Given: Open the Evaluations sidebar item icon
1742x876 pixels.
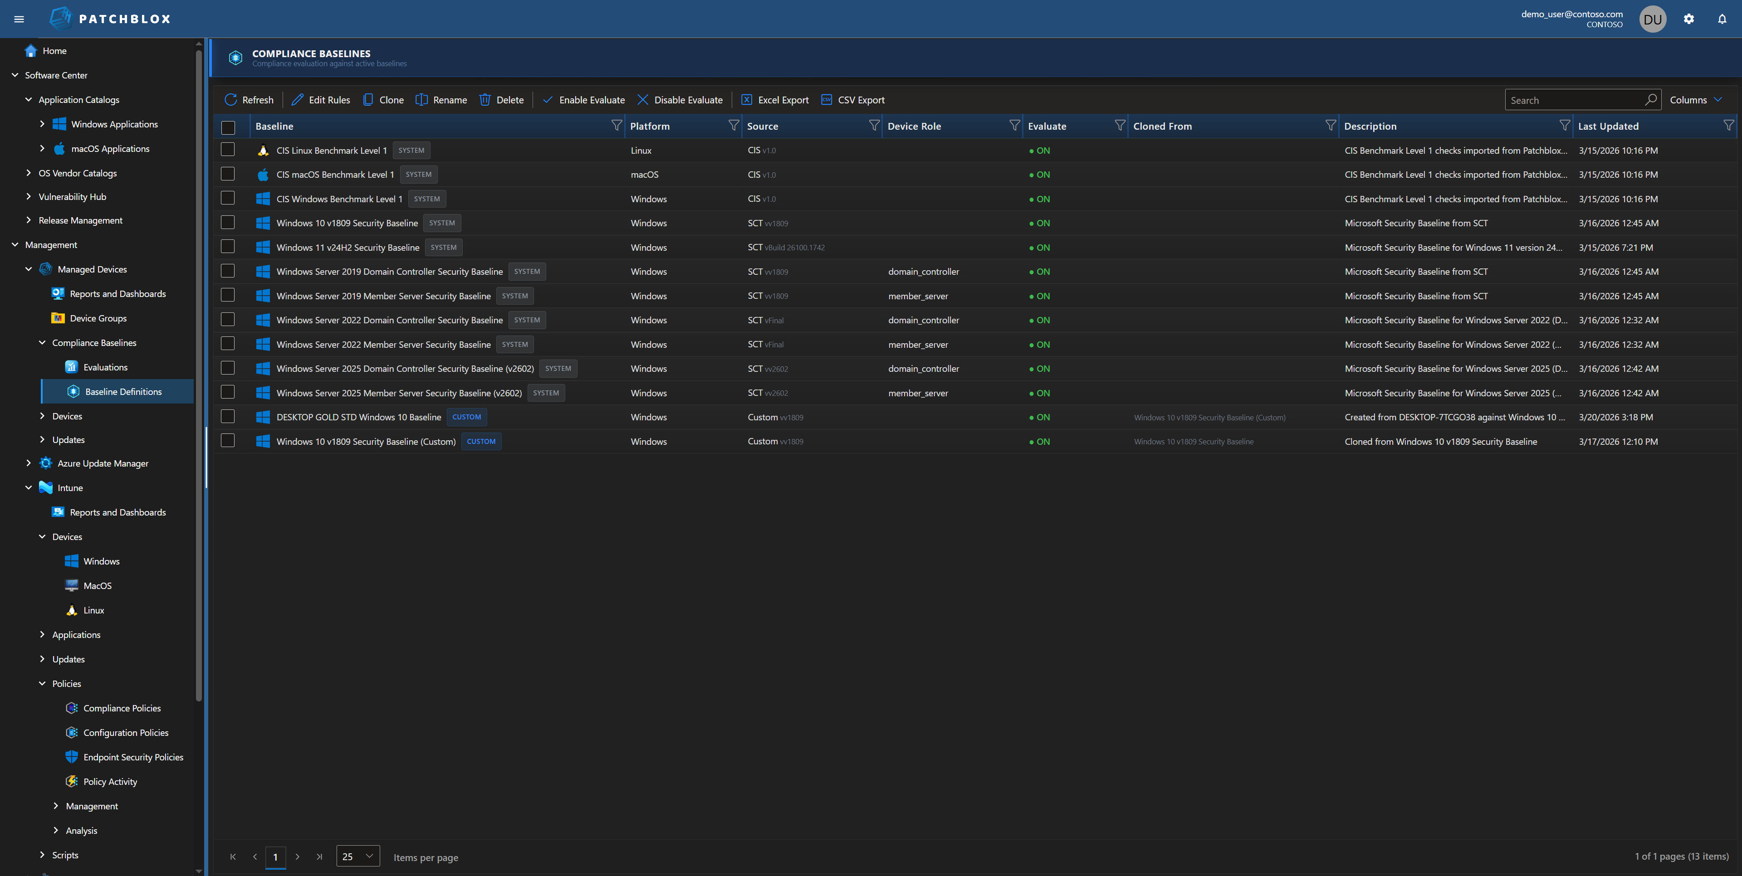Looking at the screenshot, I should 71,366.
